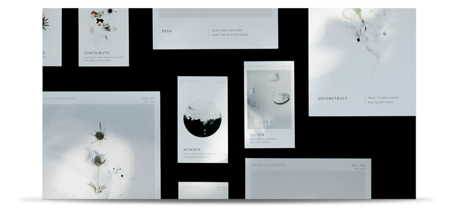Click 'BE ATTENTIVE TO OTHERS' text on LISTEN card
459x210 pixels.
[264, 139]
